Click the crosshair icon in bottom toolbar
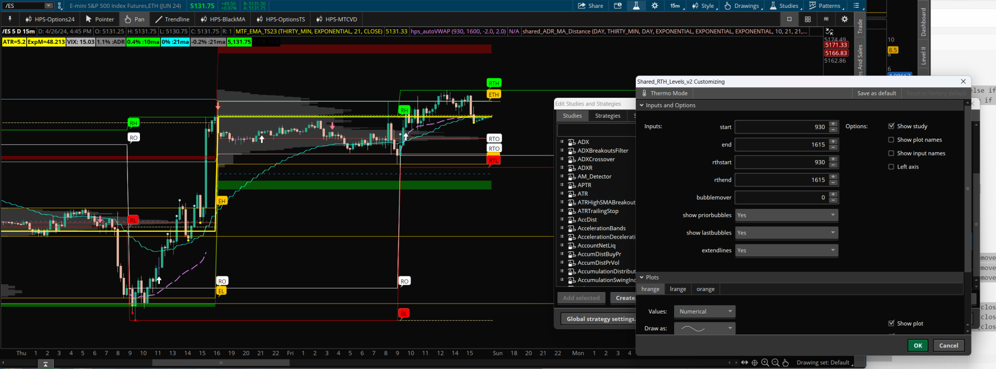Image resolution: width=996 pixels, height=369 pixels. point(754,362)
